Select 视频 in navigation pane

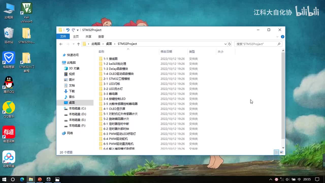72,74
